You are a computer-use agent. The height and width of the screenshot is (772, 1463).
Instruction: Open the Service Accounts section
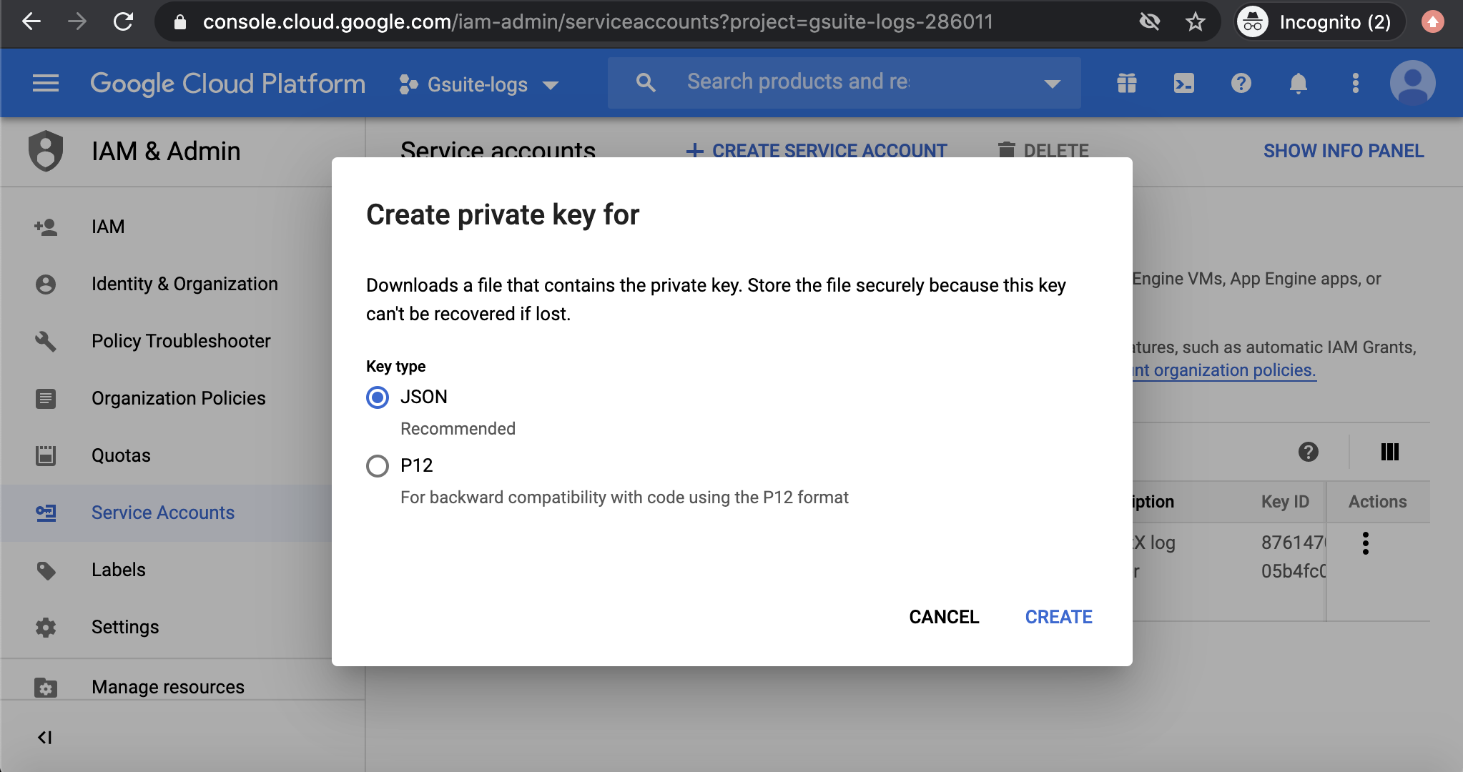[x=162, y=513]
